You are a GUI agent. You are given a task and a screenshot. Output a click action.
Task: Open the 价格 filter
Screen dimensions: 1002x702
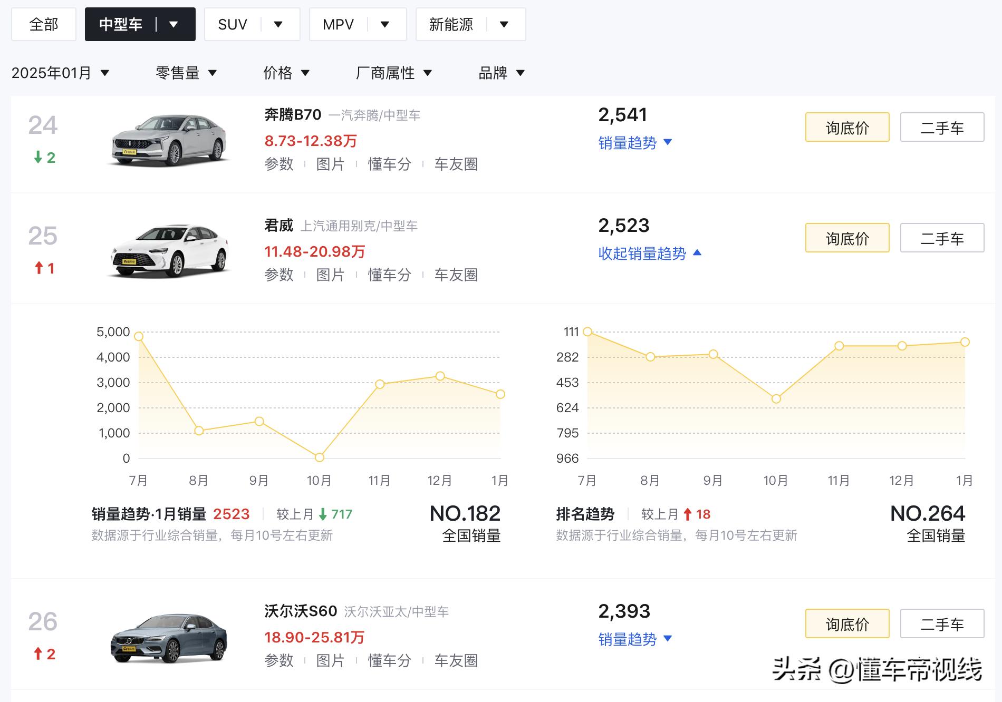click(286, 73)
